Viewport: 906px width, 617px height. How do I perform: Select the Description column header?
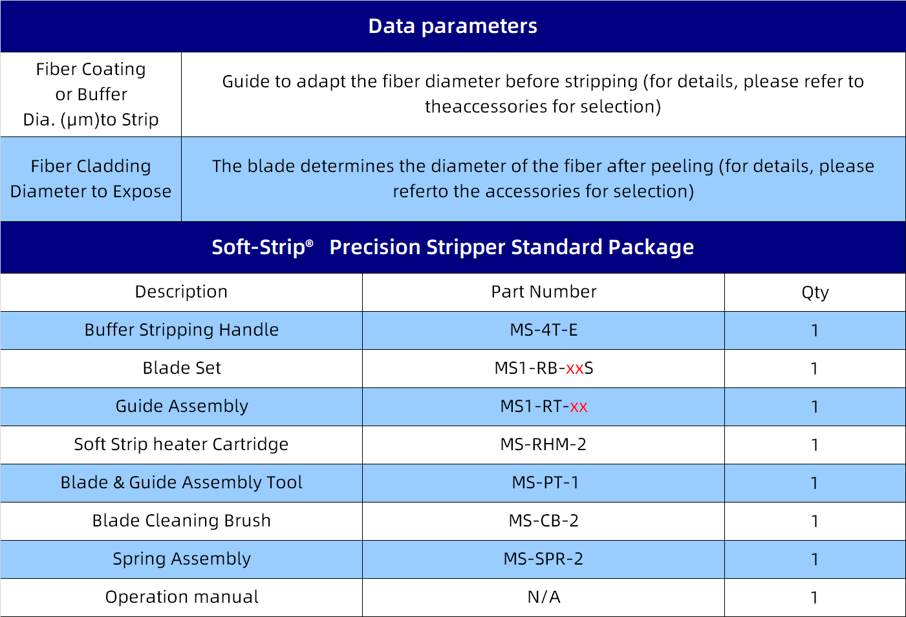click(181, 292)
